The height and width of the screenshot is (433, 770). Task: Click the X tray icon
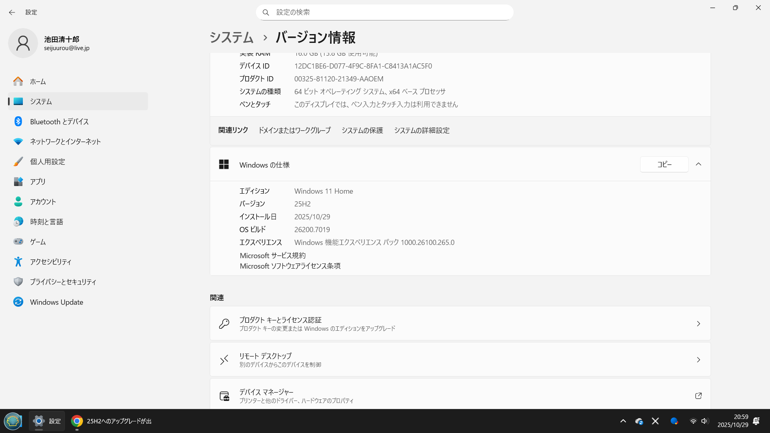coord(655,421)
